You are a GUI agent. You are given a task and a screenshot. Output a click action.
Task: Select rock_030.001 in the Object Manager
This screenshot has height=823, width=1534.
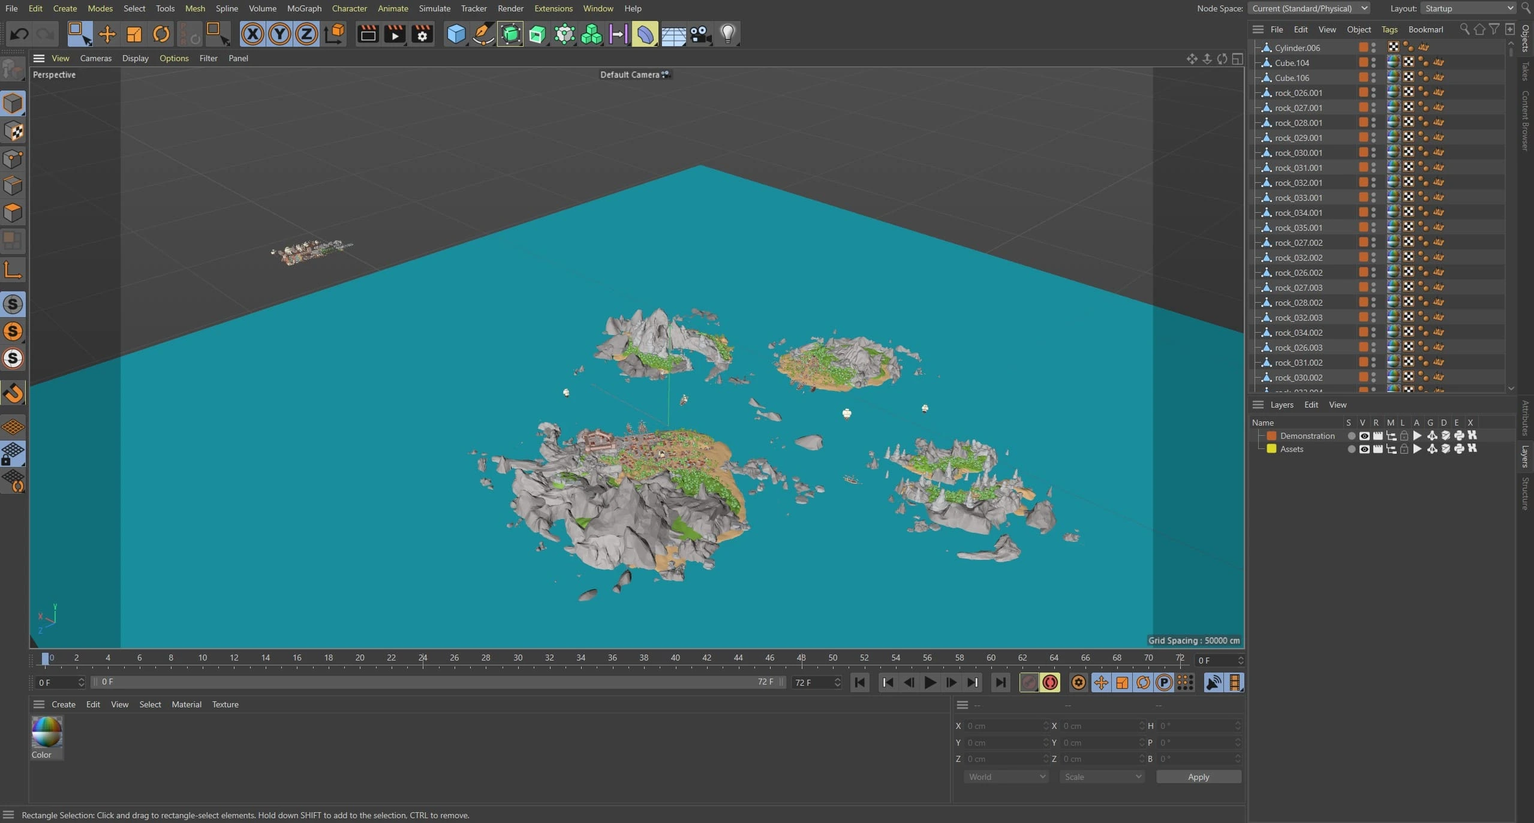click(1298, 153)
